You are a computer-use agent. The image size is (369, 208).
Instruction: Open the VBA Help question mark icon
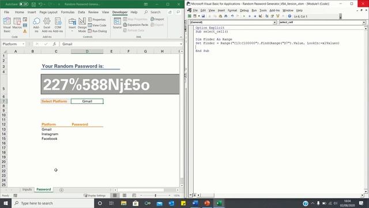[289, 16]
